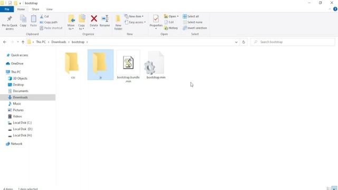Open the Move to menu
Image resolution: width=338 pixels, height=190 pixels.
[71, 22]
